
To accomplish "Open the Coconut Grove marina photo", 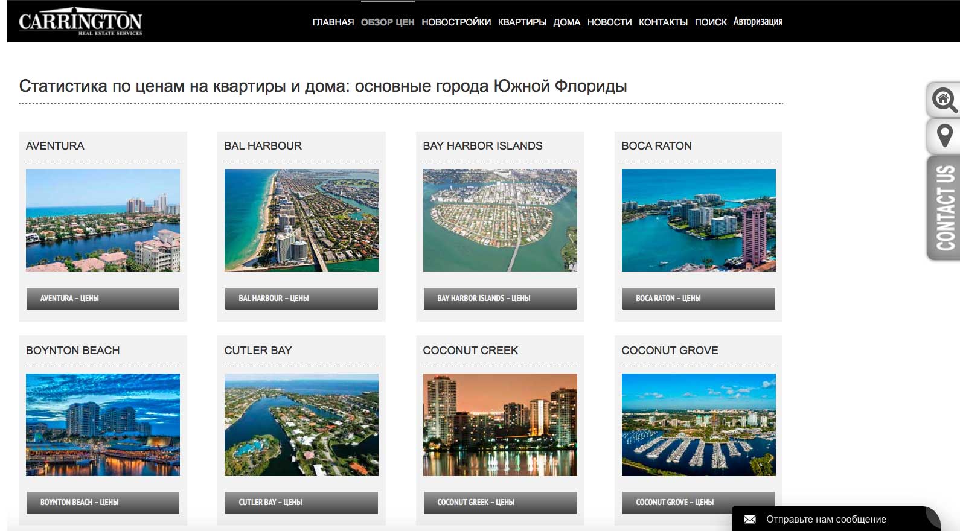I will pos(699,425).
